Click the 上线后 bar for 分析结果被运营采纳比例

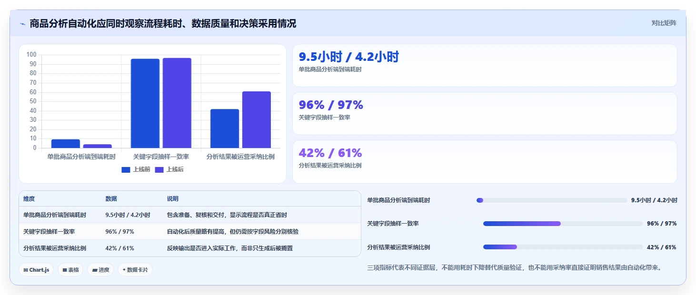pyautogui.click(x=257, y=119)
